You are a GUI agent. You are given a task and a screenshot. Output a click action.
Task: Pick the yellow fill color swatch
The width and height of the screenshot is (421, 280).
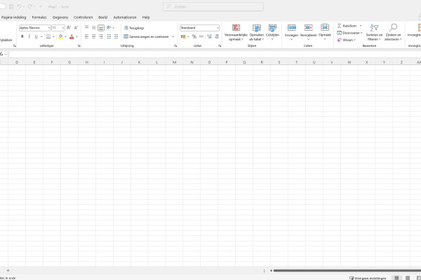60,36
